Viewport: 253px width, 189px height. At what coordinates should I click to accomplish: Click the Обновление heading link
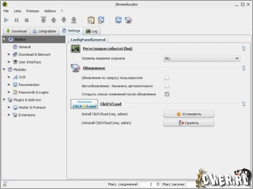94,68
